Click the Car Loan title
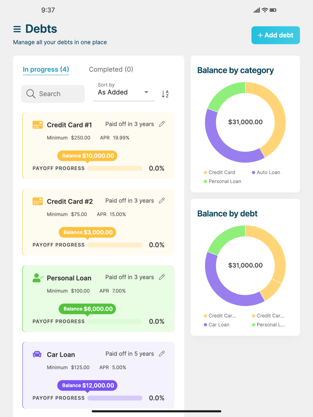 click(x=61, y=355)
